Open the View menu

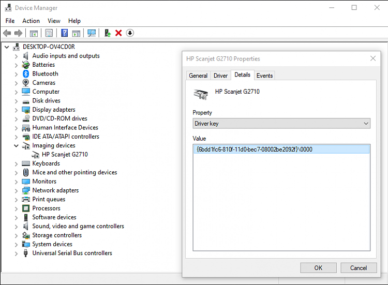coord(54,21)
